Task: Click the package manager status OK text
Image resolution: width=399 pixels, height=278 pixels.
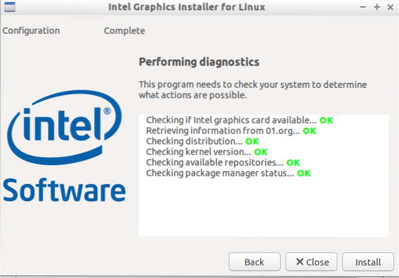Action: 304,173
